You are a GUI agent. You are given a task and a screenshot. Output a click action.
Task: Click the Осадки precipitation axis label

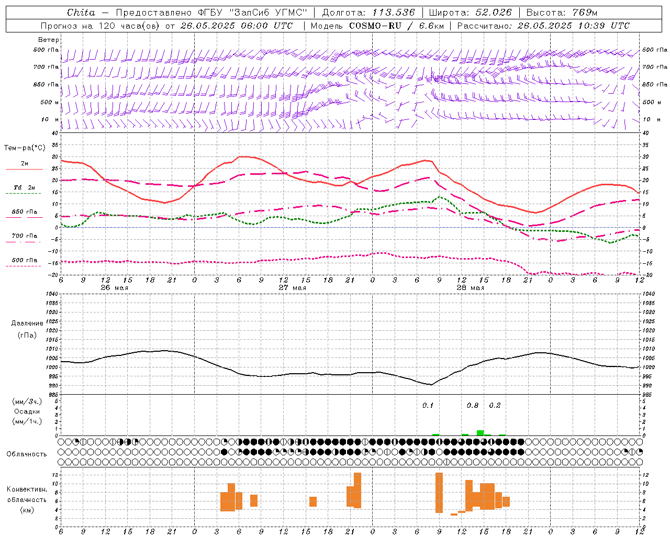click(27, 411)
